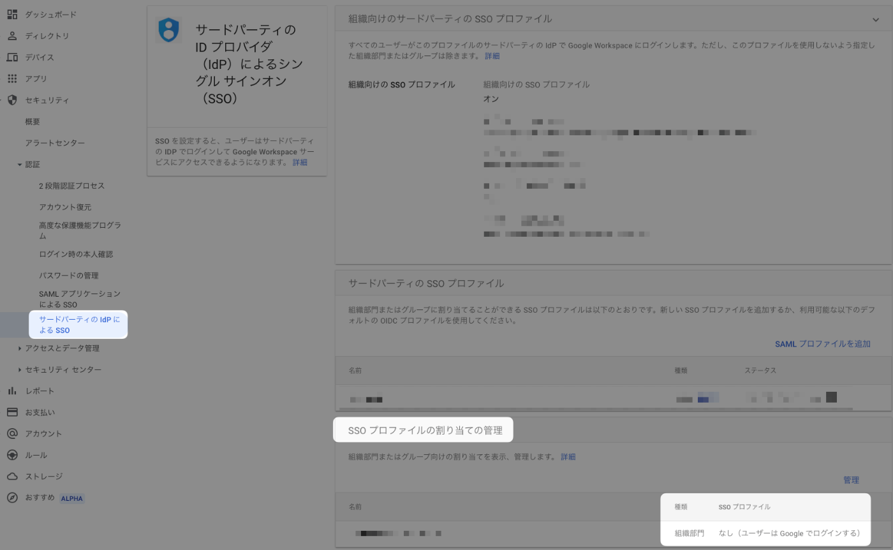Viewport: 893px width, 550px height.
Task: Click the ALPHA badge next to おすすめ
Action: tap(72, 498)
